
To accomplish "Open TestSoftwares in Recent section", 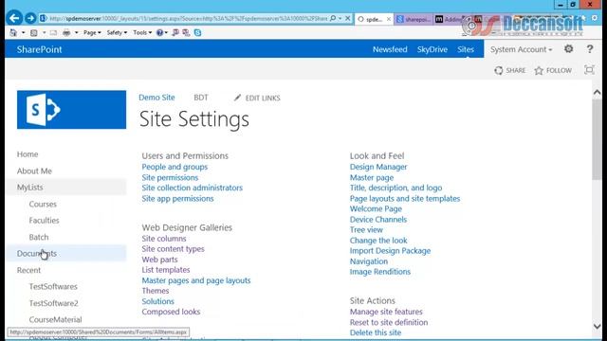I will [53, 286].
